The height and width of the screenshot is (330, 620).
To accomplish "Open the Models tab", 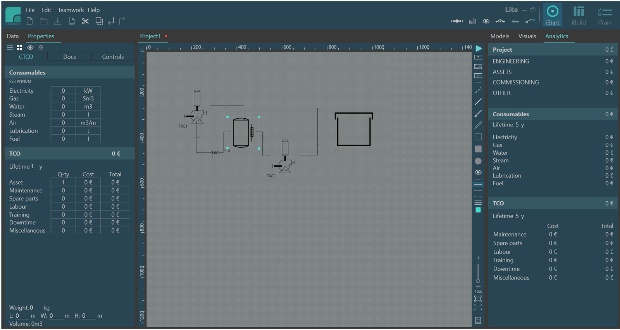I will tap(500, 36).
